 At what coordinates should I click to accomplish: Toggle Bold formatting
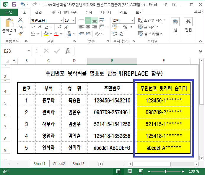33,27
